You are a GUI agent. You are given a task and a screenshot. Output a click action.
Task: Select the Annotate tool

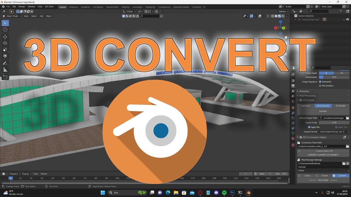[5, 63]
